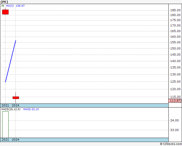Viewport: 182px width, 146px height.
Task: Click the 155.00 price axis label
Action: point(175,42)
